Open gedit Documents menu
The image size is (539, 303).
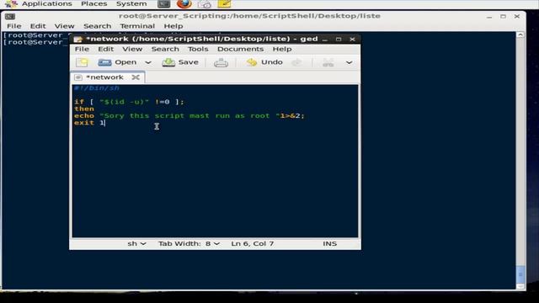click(240, 49)
